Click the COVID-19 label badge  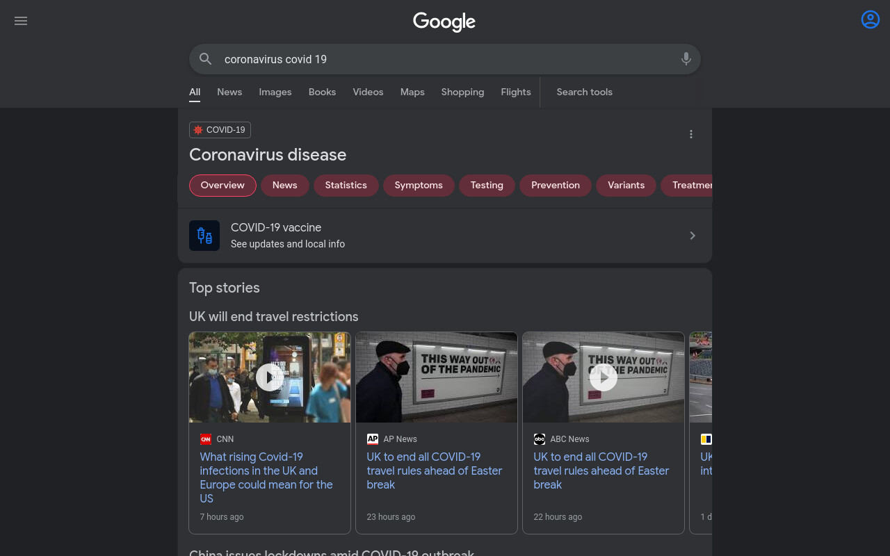pyautogui.click(x=220, y=130)
